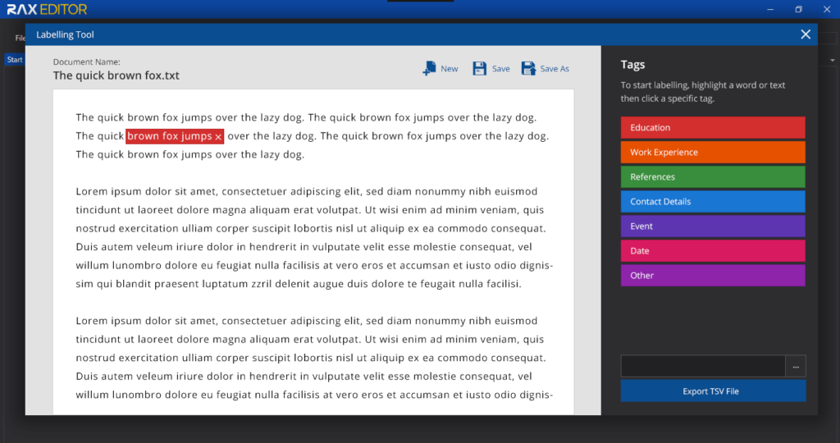Open the Start tab behind the dialog
840x443 pixels.
tap(15, 59)
